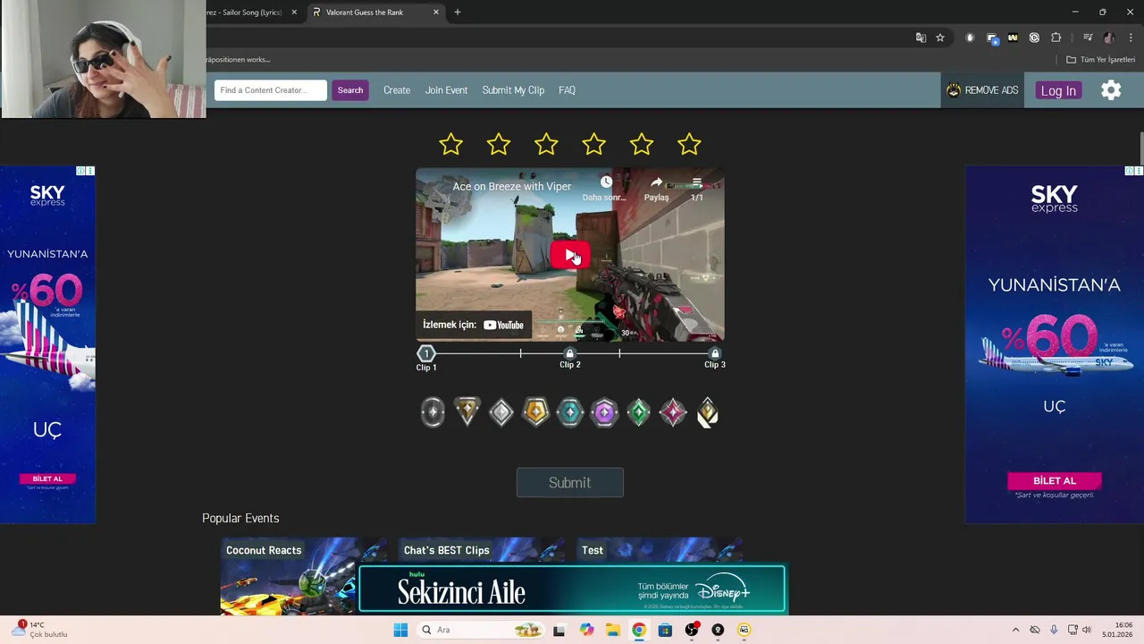1144x644 pixels.
Task: Click the taskbar Ara search box
Action: pyautogui.click(x=481, y=630)
